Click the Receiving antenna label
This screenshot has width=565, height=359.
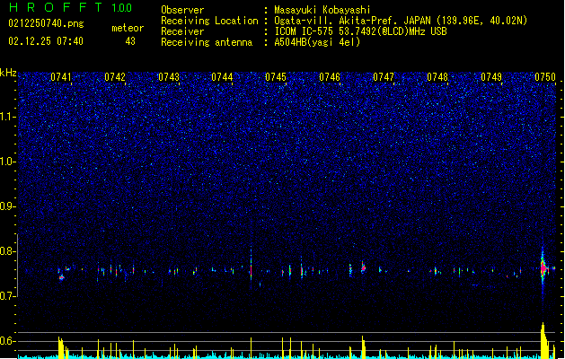tap(207, 42)
